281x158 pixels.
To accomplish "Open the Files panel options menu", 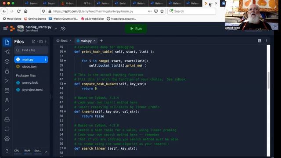I will [x=46, y=42].
